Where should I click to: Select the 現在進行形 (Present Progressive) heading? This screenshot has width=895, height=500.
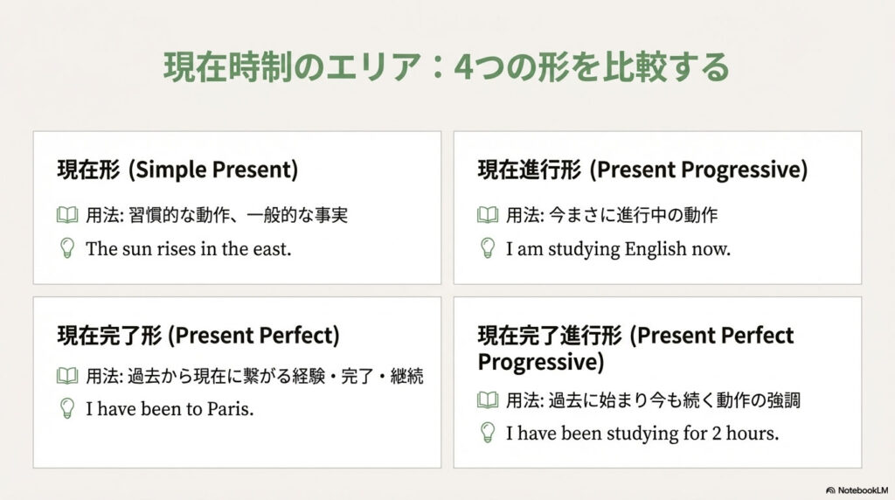(642, 170)
